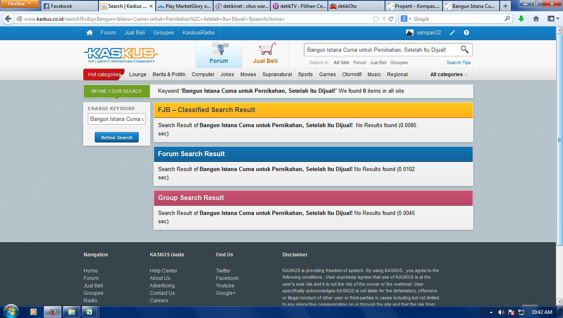Click the 10:42 AM taskbar clock
This screenshot has height=318, width=563.
[541, 312]
